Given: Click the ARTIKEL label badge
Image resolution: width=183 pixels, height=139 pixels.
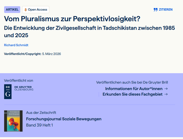Looking at the screenshot, I should [12, 10].
